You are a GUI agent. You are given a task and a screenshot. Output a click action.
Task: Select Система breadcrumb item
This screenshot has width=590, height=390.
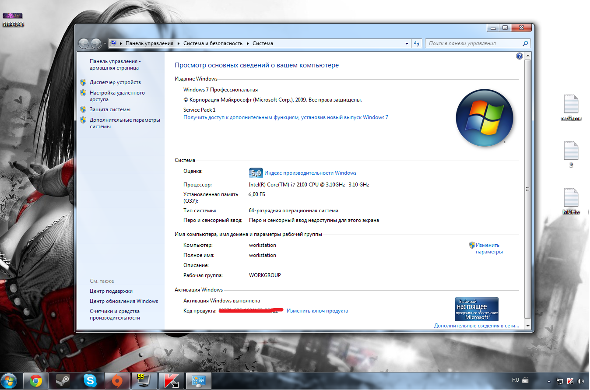263,43
